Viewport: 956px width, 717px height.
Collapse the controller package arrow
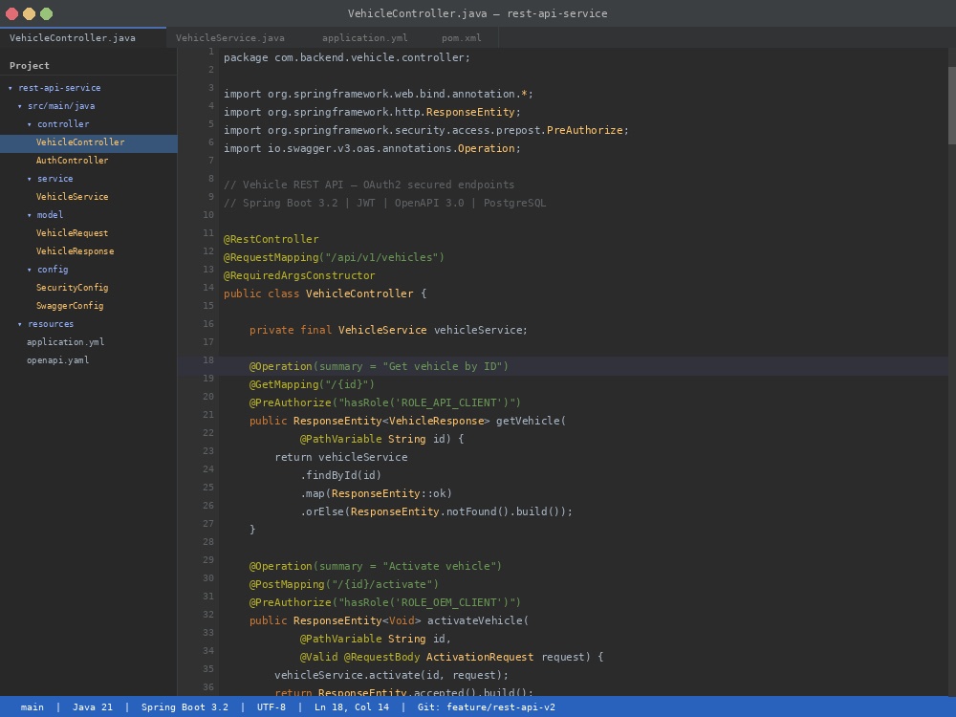click(x=30, y=124)
